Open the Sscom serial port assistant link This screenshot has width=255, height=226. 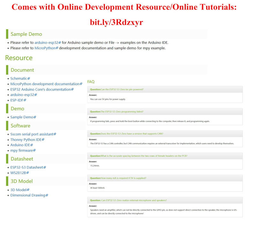tap(32, 134)
